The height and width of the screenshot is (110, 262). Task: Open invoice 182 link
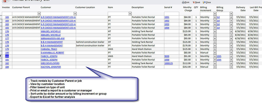pyautogui.click(x=7, y=63)
